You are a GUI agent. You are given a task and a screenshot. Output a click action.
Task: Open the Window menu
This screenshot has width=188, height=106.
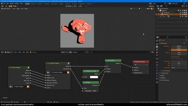pyautogui.click(x=17, y=4)
